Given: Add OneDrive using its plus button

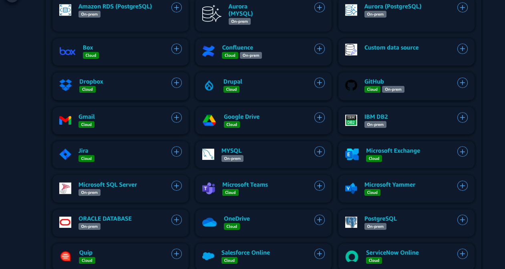Looking at the screenshot, I should point(320,220).
